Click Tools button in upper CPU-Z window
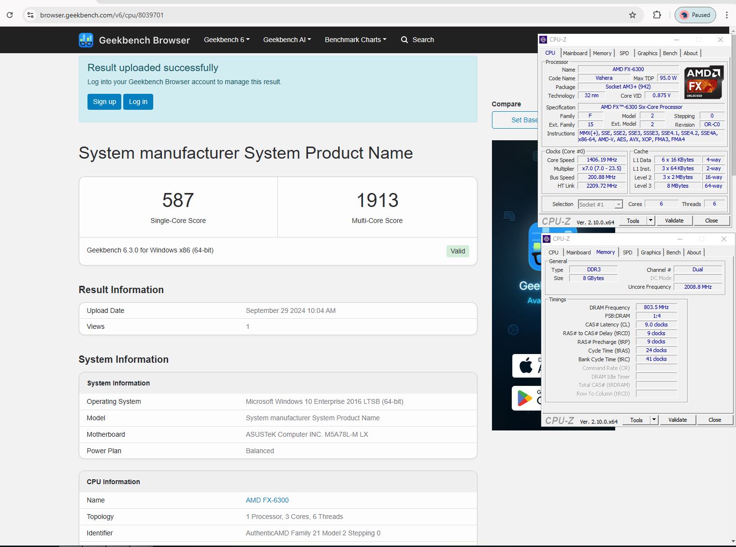736x547 pixels. coord(633,221)
